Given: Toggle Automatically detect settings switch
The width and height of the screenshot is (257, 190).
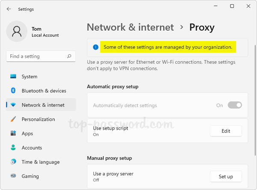Looking at the screenshot, I should pyautogui.click(x=235, y=105).
